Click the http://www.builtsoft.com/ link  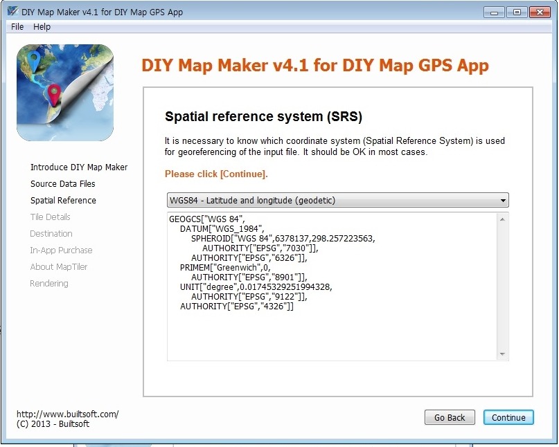pyautogui.click(x=68, y=414)
